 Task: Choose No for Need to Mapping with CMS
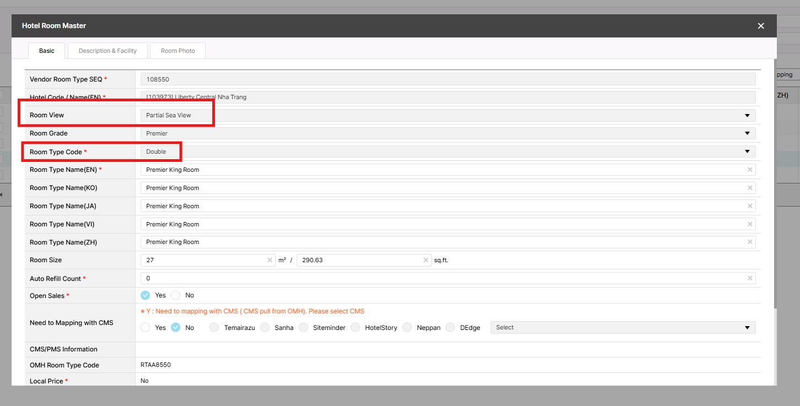176,327
